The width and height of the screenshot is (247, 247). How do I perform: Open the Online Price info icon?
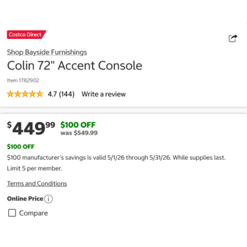point(48,199)
